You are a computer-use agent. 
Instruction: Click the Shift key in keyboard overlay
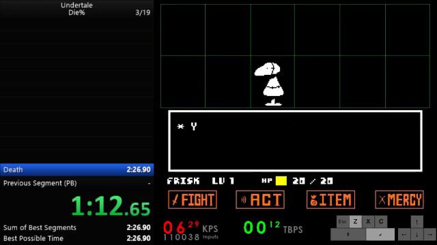(x=348, y=235)
